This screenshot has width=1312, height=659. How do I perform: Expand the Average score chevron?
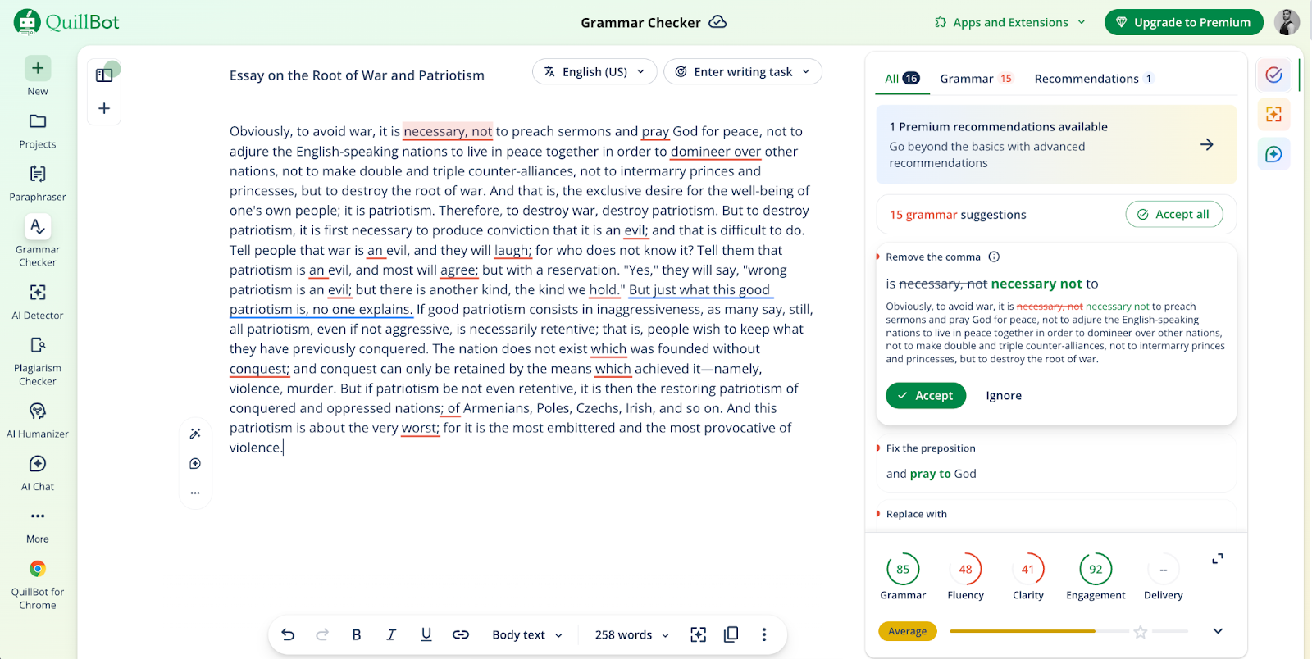(1218, 631)
